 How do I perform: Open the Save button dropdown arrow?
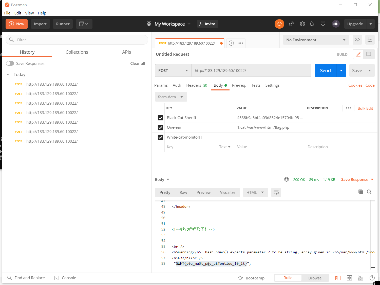coord(370,70)
